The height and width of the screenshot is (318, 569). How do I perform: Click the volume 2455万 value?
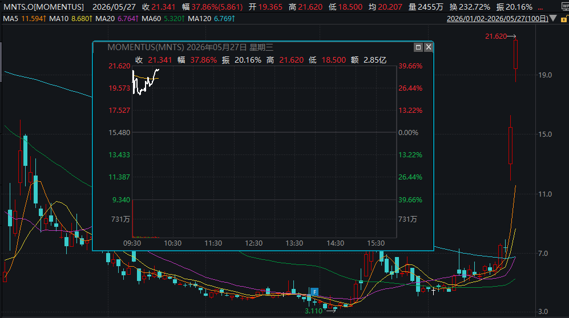pos(430,7)
